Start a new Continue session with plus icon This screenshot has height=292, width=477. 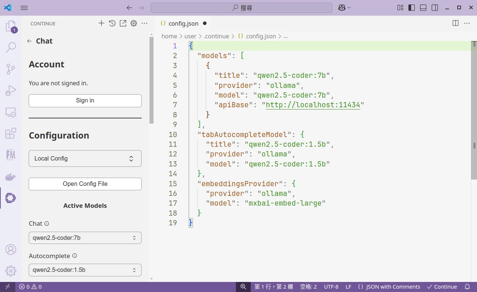[101, 23]
